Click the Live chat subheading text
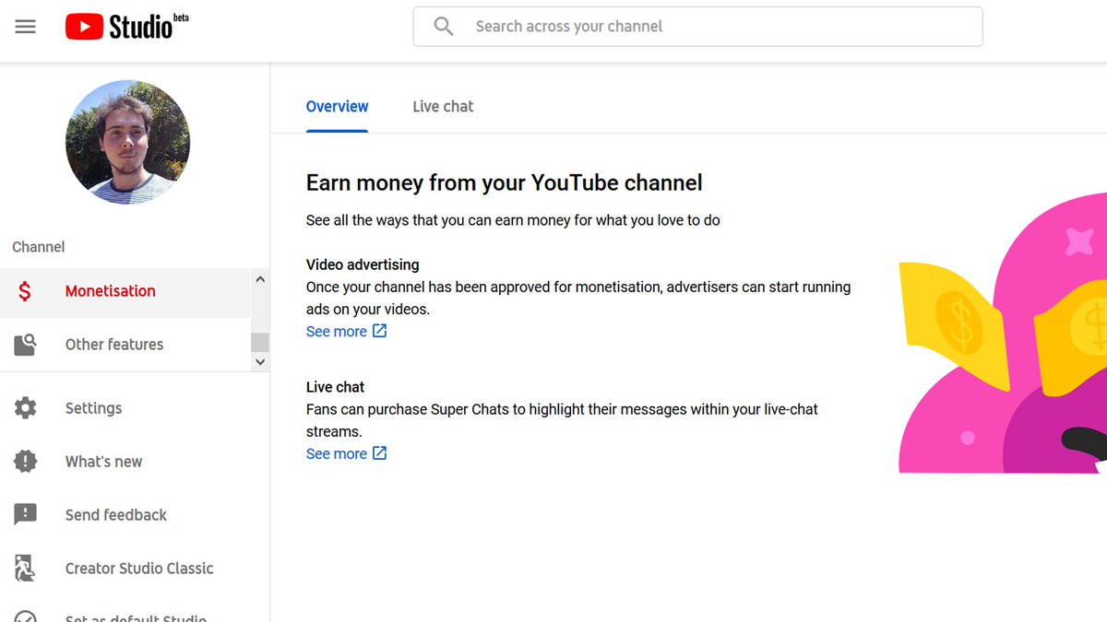The image size is (1107, 622). [336, 387]
